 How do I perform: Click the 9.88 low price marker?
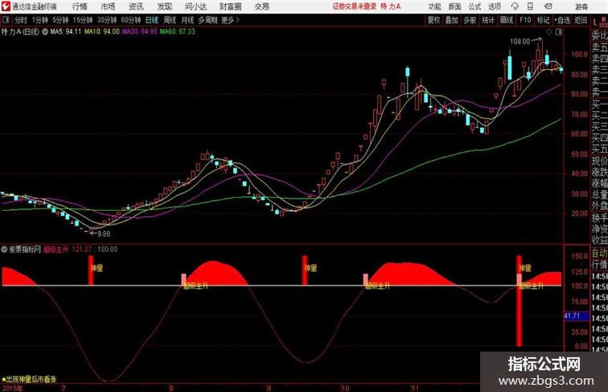[x=104, y=234]
